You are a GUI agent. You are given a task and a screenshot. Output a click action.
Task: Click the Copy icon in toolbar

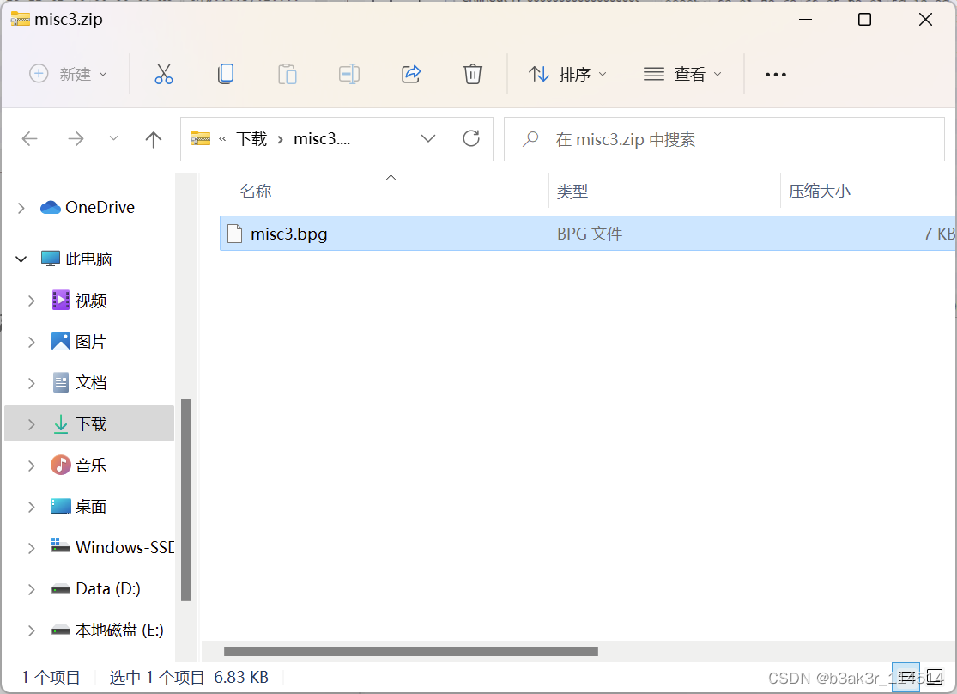tap(226, 74)
